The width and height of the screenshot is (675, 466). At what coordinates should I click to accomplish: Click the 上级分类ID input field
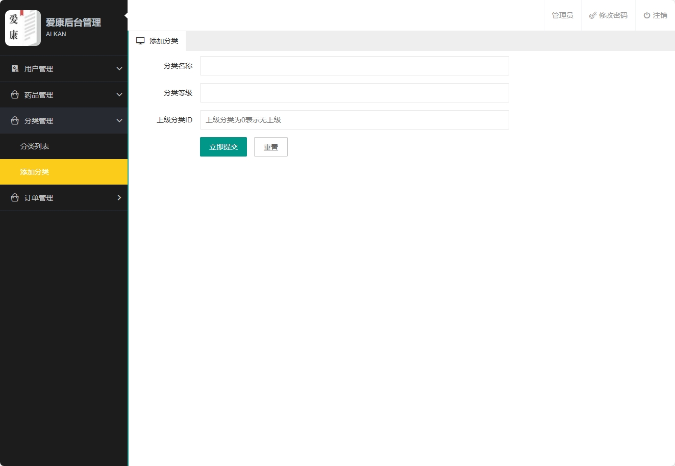354,120
